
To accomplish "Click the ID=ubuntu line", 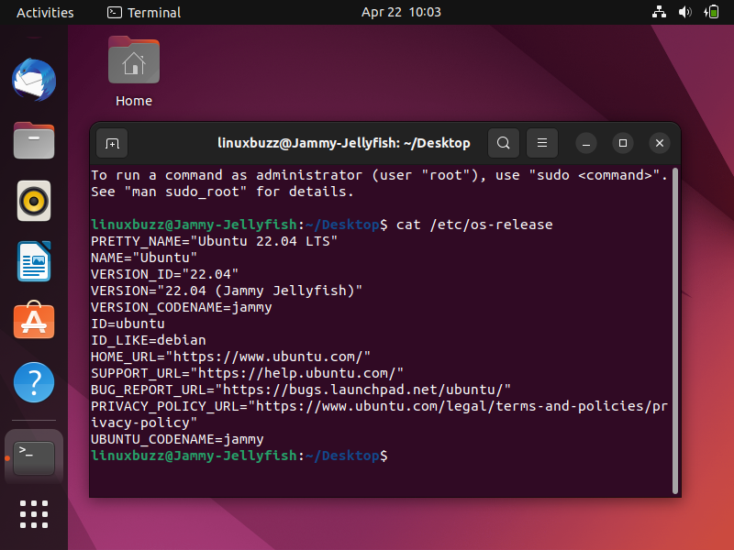I will pyautogui.click(x=128, y=324).
